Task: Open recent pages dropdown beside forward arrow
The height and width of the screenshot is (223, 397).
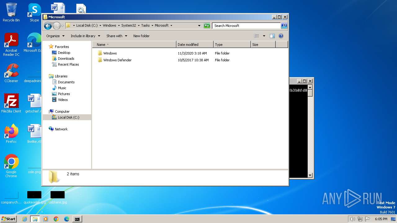Action: click(x=62, y=26)
